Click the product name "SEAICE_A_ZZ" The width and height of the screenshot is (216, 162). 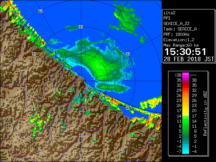pyautogui.click(x=176, y=24)
